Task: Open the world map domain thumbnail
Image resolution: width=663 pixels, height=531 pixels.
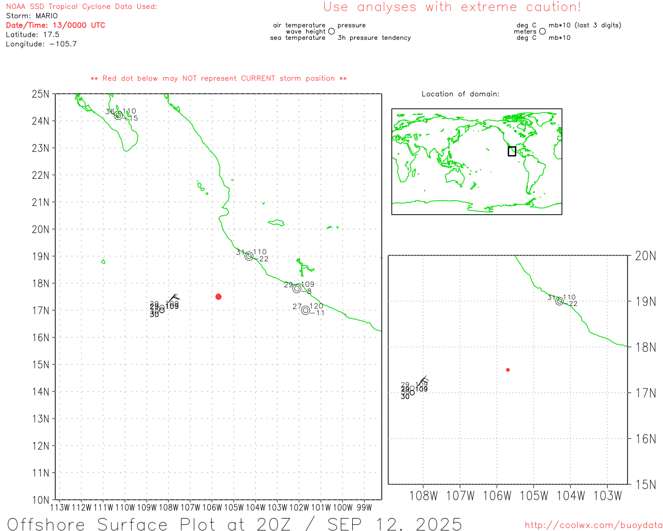Action: (x=477, y=161)
